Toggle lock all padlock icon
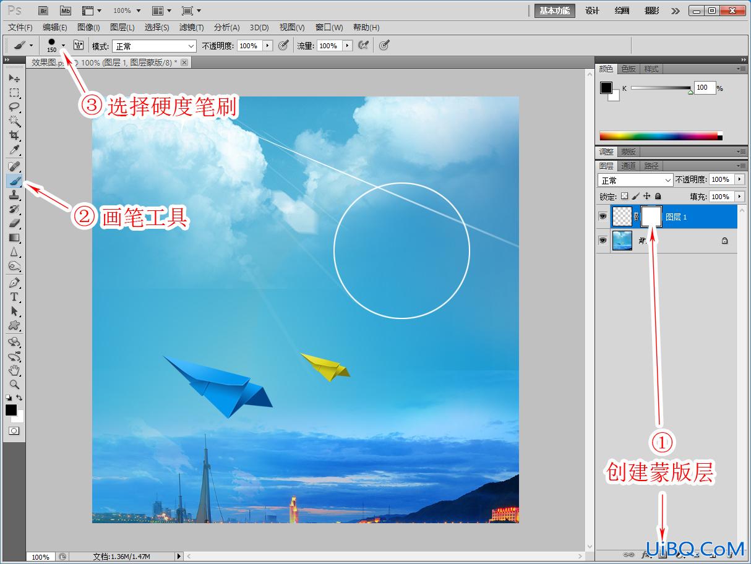 658,196
